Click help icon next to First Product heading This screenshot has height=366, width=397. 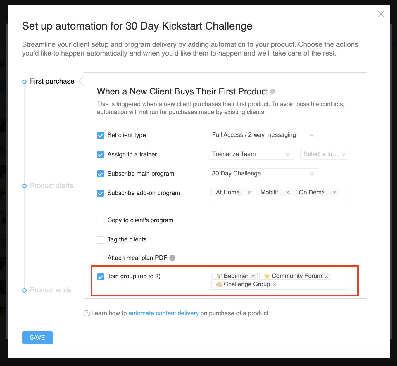(272, 91)
